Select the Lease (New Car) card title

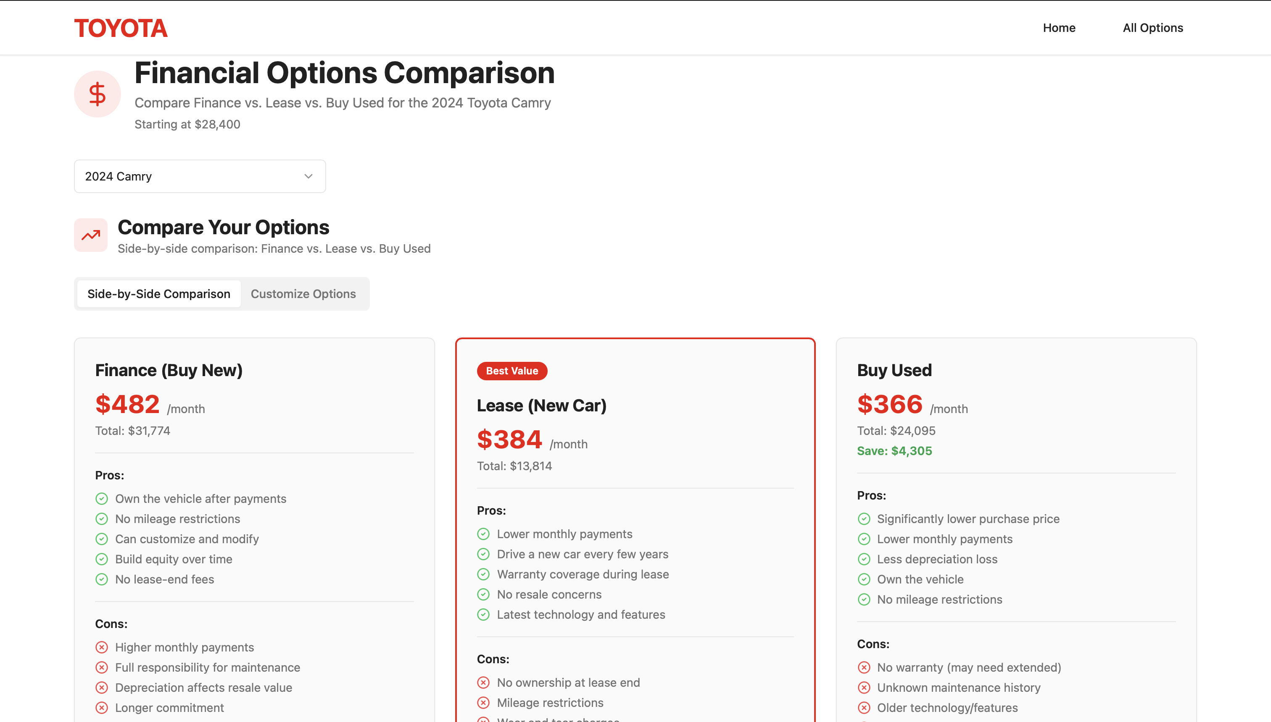click(x=541, y=405)
